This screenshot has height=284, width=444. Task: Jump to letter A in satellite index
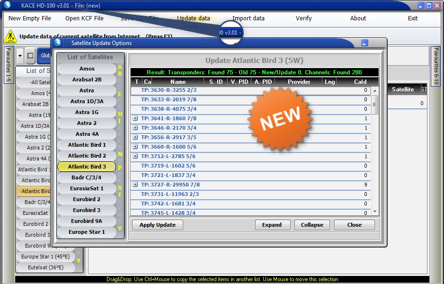[x=120, y=67]
